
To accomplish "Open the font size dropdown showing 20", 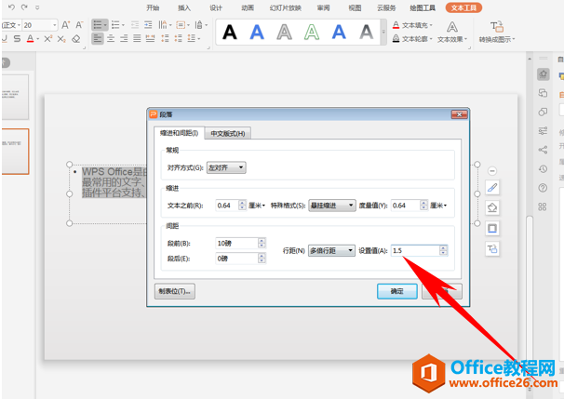I will click(54, 25).
